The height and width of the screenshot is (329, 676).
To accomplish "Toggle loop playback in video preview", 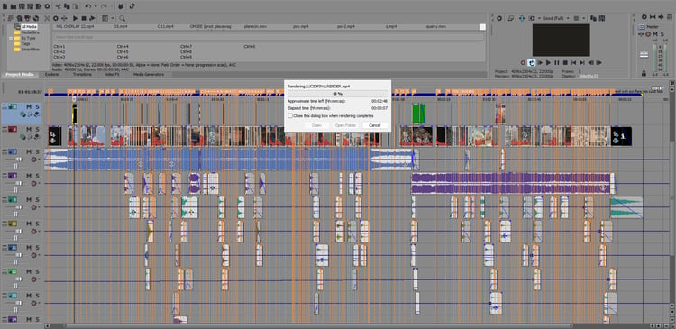I will (532, 62).
